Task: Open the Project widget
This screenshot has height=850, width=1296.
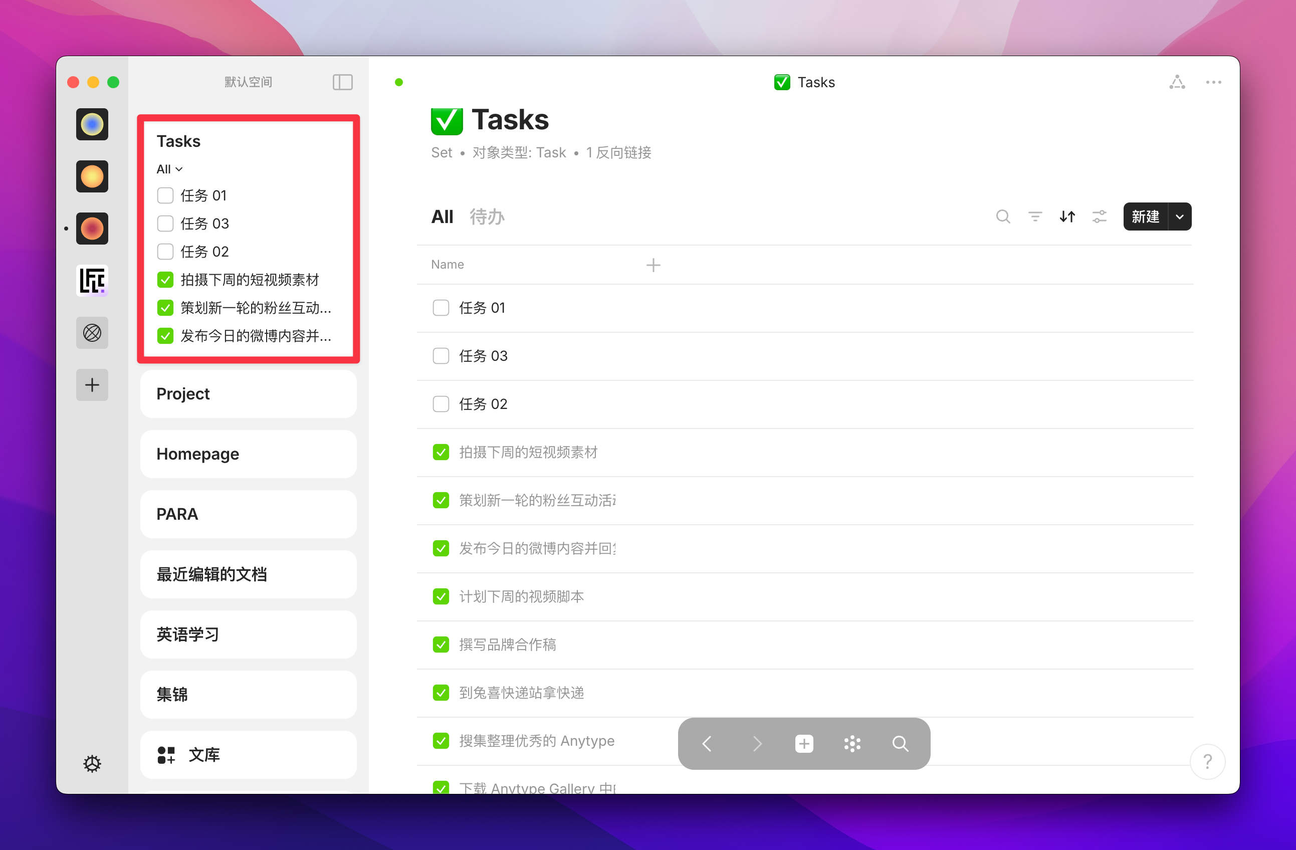Action: (x=248, y=394)
